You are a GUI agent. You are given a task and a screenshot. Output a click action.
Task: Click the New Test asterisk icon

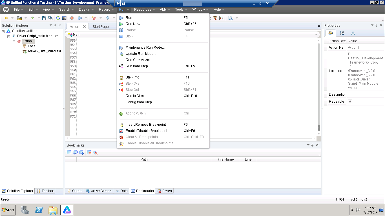click(x=6, y=18)
